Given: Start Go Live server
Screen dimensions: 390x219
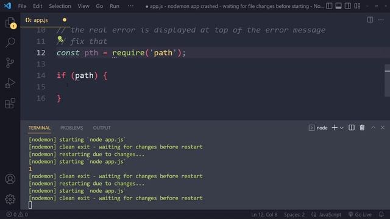Looking at the screenshot, I should coord(360,215).
